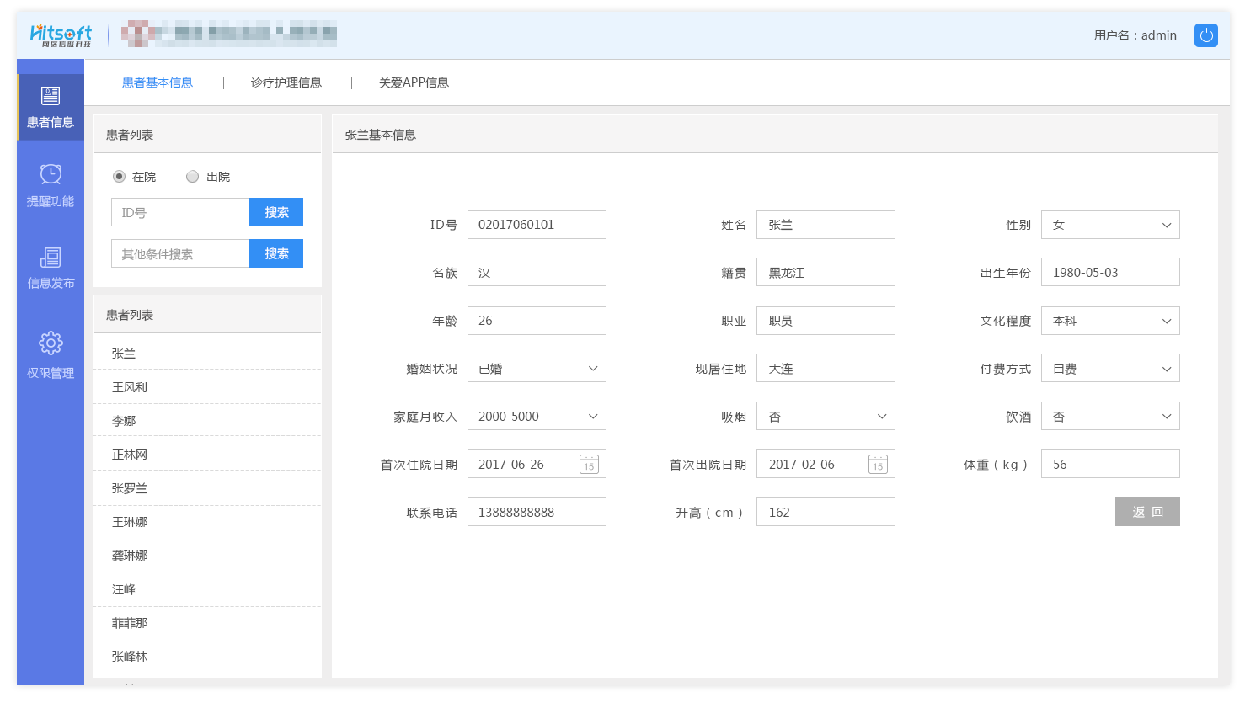Select the 在院 radio button
This screenshot has height=702, width=1245.
(119, 177)
